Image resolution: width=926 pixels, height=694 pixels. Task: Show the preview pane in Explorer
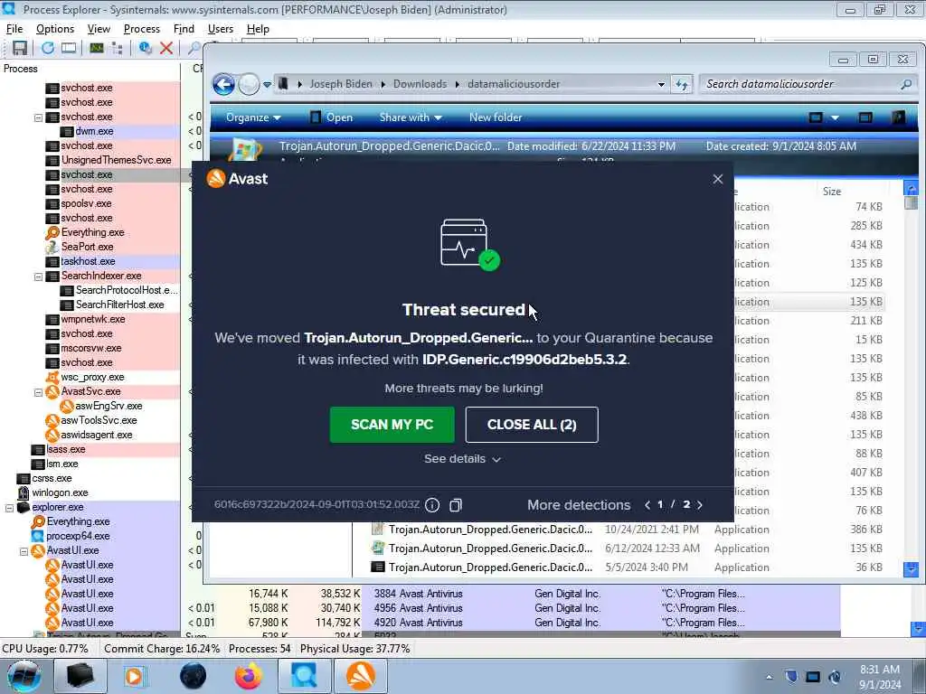pos(865,117)
